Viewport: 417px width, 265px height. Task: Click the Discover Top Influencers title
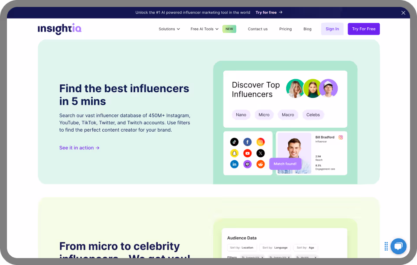click(x=256, y=90)
